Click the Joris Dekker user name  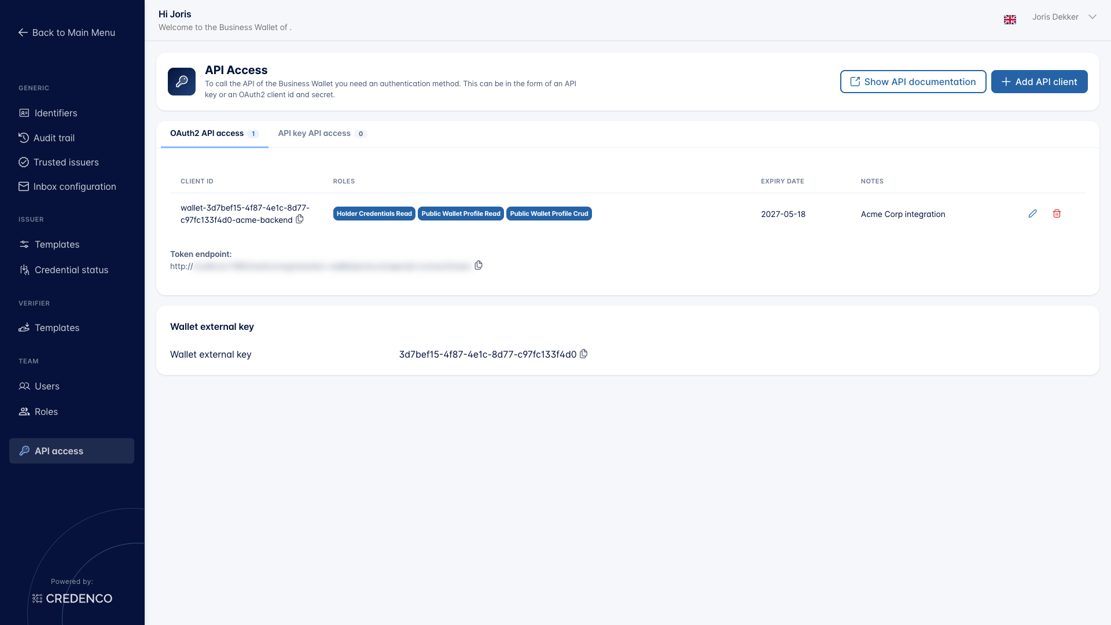(1055, 17)
